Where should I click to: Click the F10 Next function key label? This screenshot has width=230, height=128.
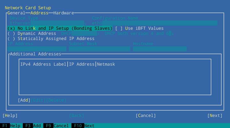point(84,126)
